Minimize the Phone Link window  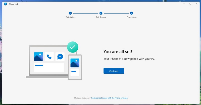184,4
